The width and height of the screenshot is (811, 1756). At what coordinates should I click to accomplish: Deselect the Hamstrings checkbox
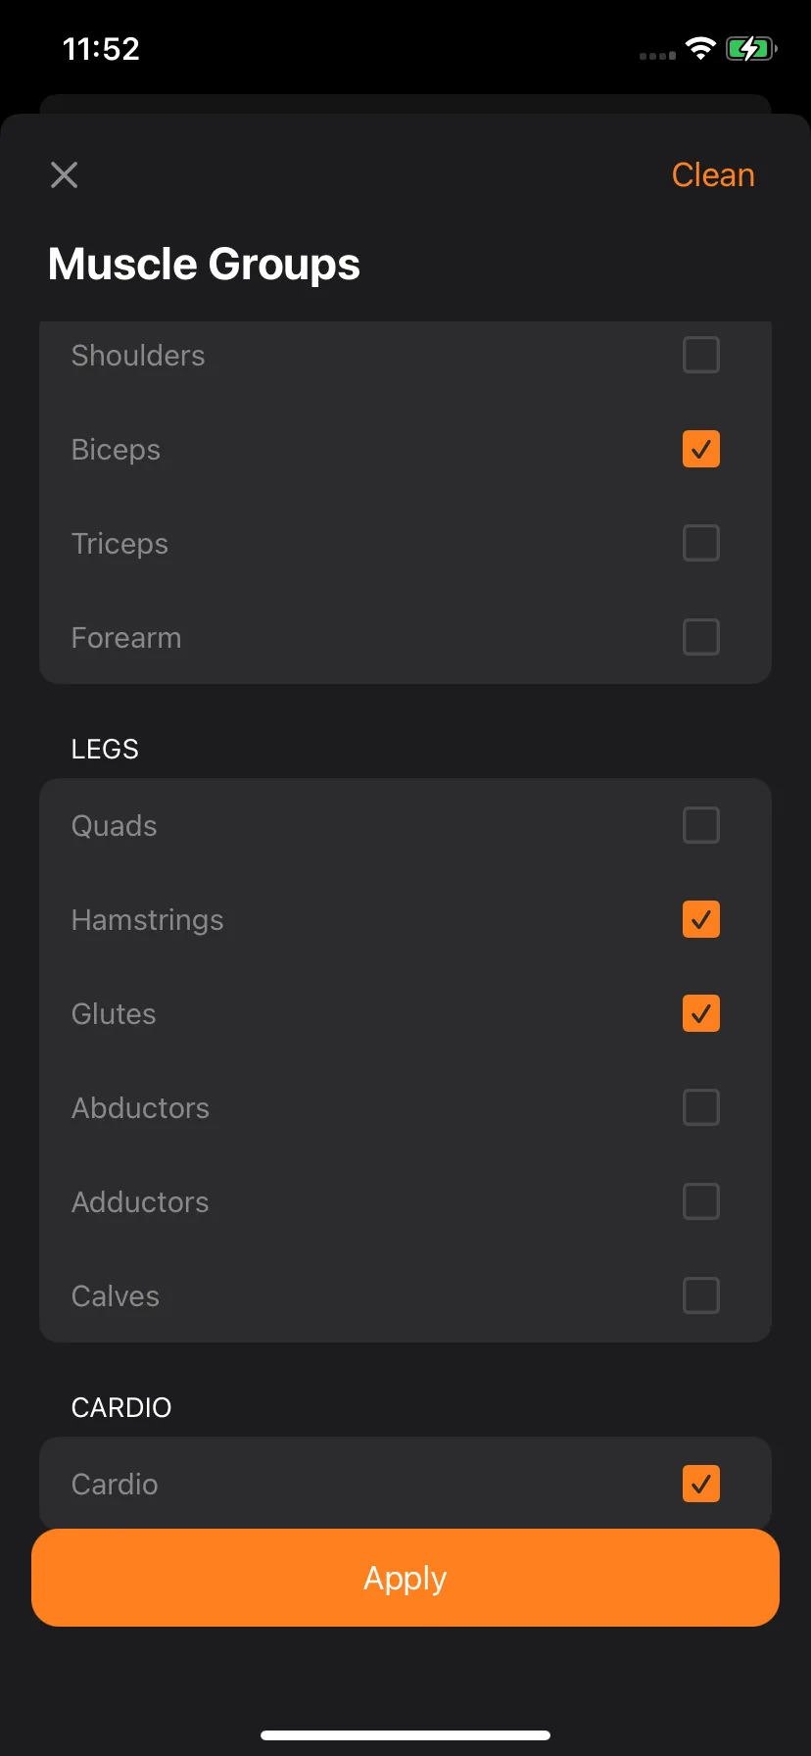coord(701,919)
